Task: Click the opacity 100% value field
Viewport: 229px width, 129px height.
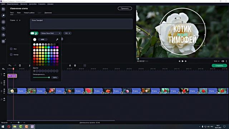Action: tap(55, 77)
